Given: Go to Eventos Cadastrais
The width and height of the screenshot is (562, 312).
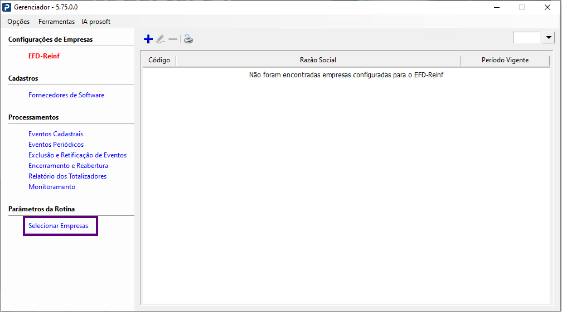Looking at the screenshot, I should point(56,134).
